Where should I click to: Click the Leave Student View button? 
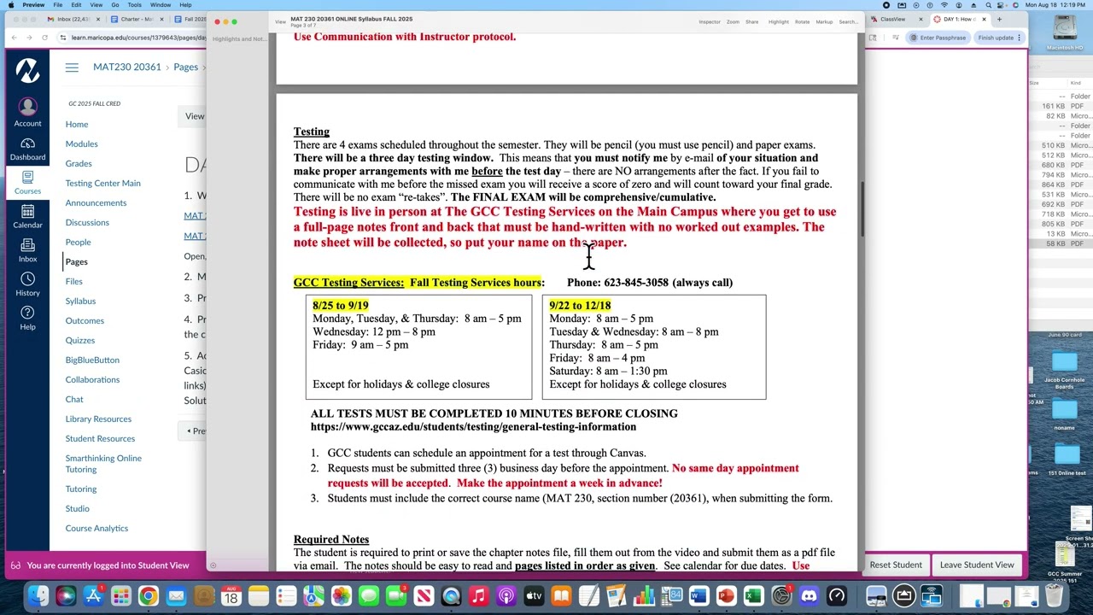977,565
